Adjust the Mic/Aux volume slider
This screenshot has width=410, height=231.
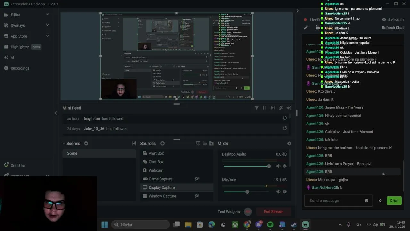pos(247,192)
